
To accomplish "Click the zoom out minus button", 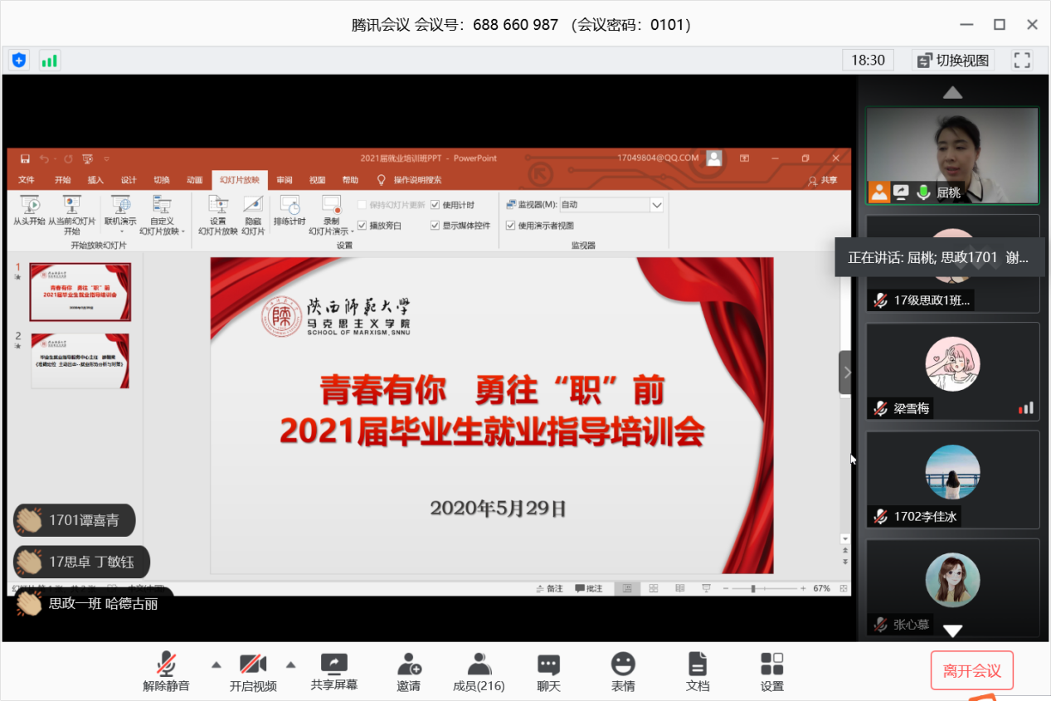I will click(724, 588).
